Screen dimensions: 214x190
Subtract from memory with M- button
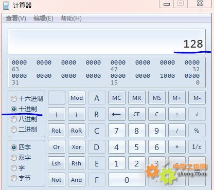[x=197, y=98]
